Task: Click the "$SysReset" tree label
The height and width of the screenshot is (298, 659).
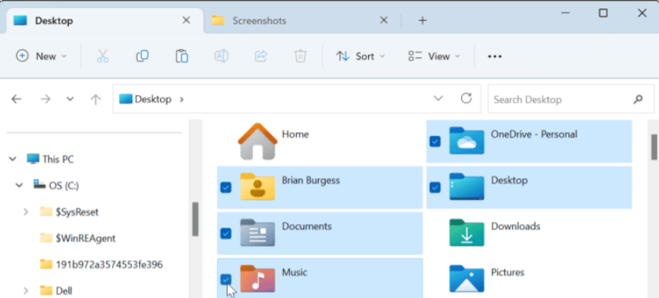Action: point(77,212)
